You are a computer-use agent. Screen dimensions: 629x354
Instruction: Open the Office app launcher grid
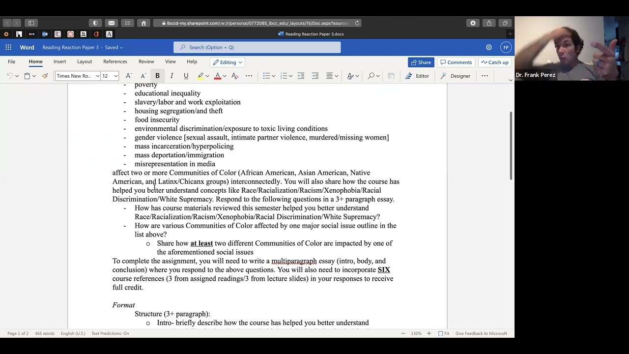(8, 47)
